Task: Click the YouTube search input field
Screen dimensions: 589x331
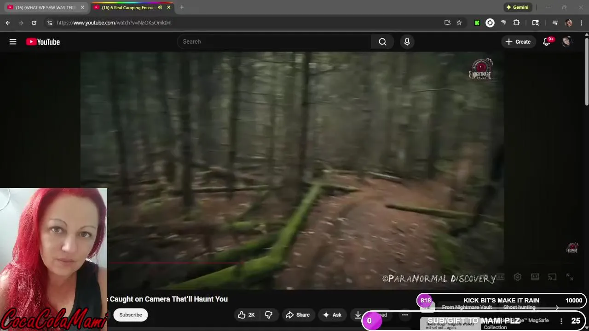Action: 274,41
